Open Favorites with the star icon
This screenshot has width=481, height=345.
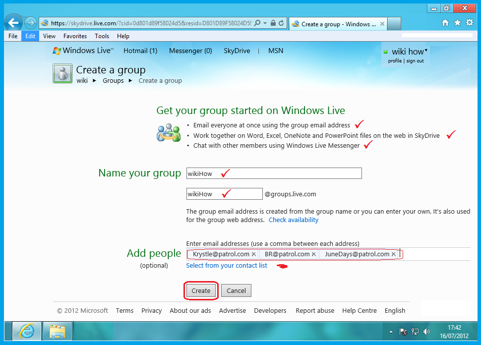[457, 23]
